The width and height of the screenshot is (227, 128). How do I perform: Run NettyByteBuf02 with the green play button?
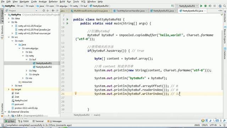pos(201,6)
